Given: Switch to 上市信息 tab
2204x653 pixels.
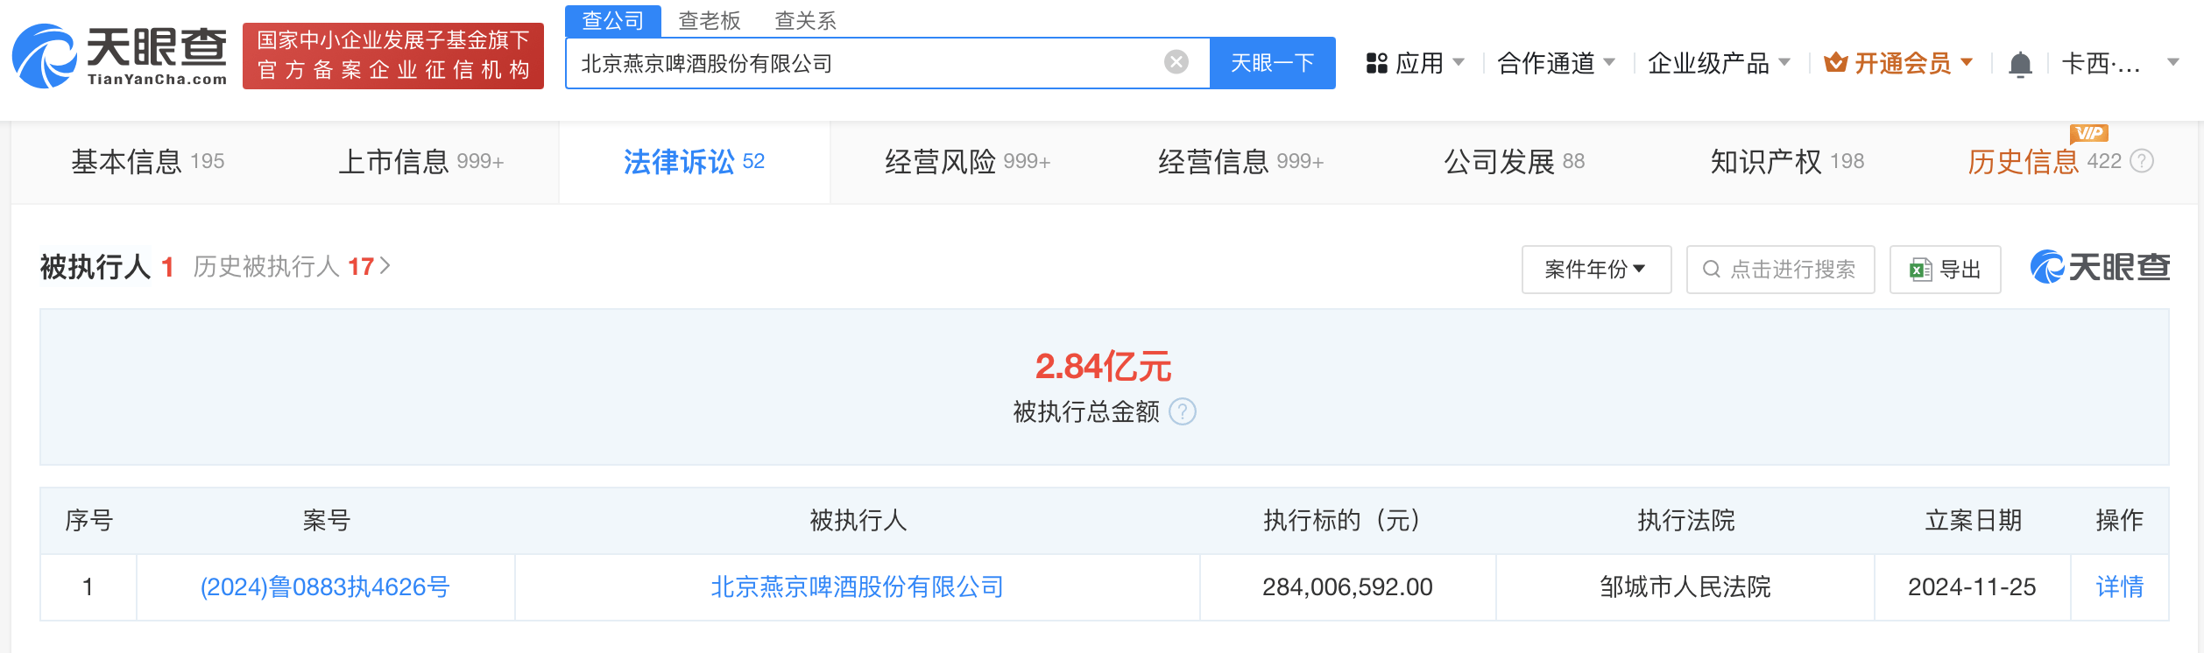Looking at the screenshot, I should tap(420, 162).
